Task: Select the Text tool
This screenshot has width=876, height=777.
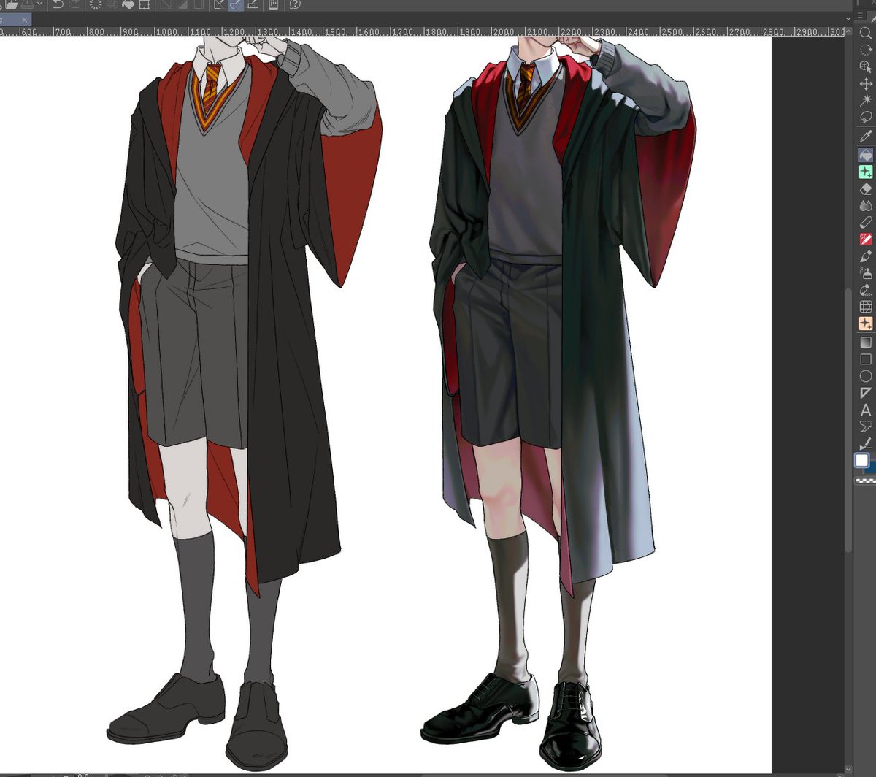Action: (x=866, y=410)
